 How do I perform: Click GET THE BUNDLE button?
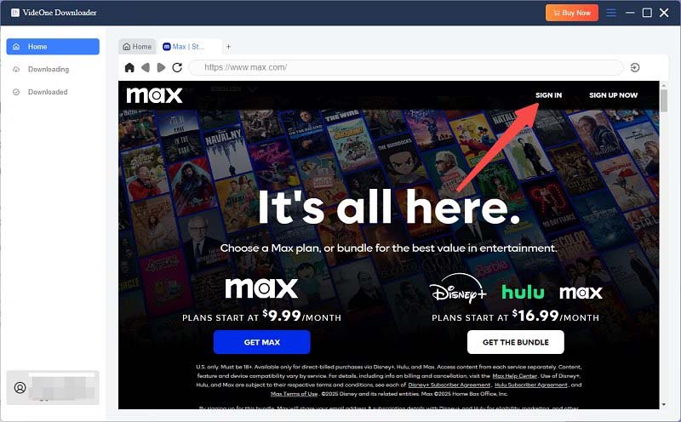[516, 342]
